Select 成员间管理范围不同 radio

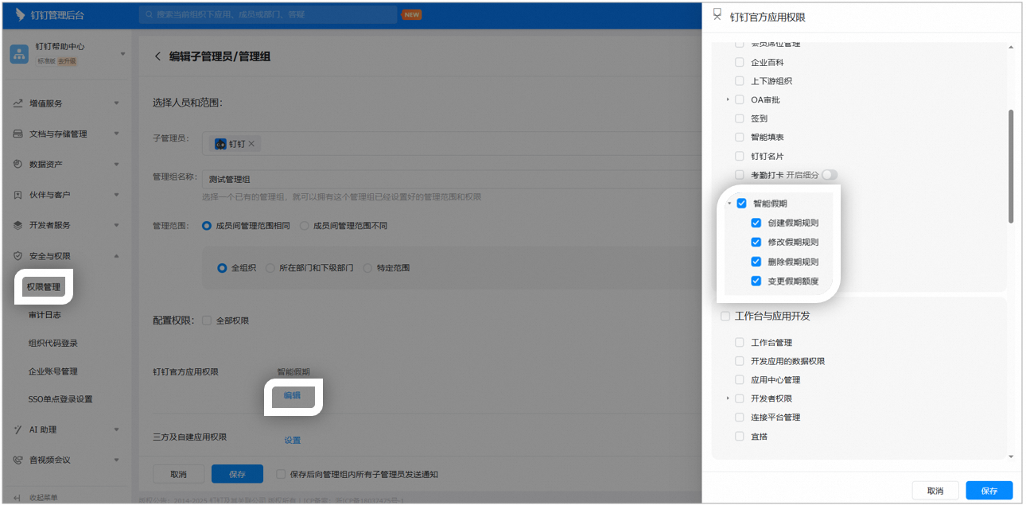pyautogui.click(x=304, y=226)
